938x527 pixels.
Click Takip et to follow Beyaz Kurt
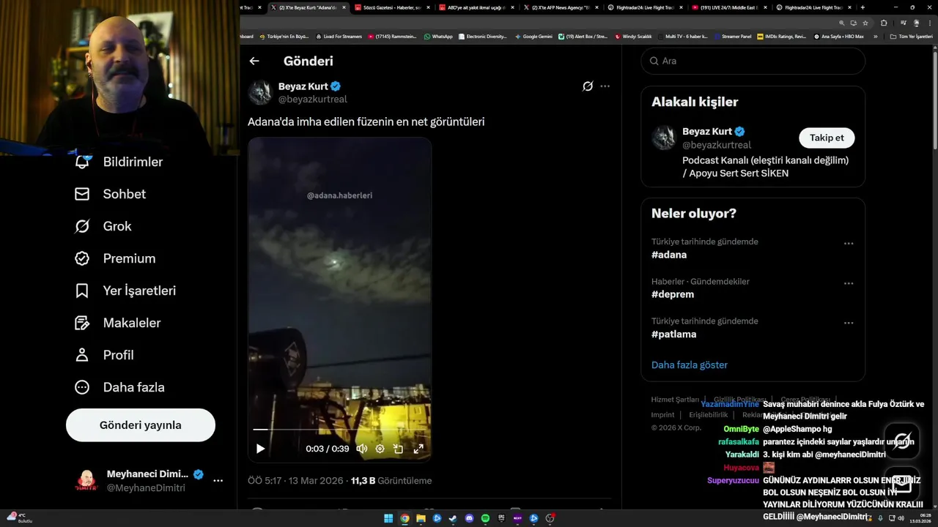827,138
